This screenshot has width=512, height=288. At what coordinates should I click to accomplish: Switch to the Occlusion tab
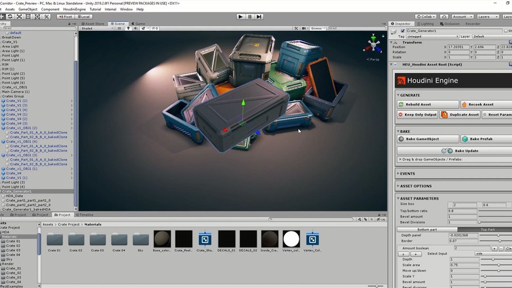point(449,24)
